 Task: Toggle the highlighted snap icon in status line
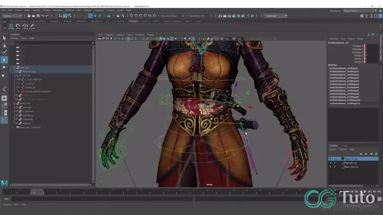coord(91,16)
